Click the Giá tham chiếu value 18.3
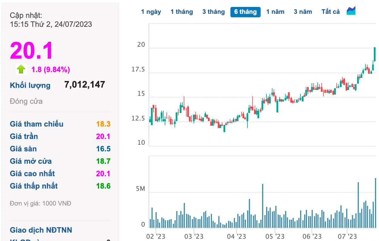379x241 pixels. [103, 124]
